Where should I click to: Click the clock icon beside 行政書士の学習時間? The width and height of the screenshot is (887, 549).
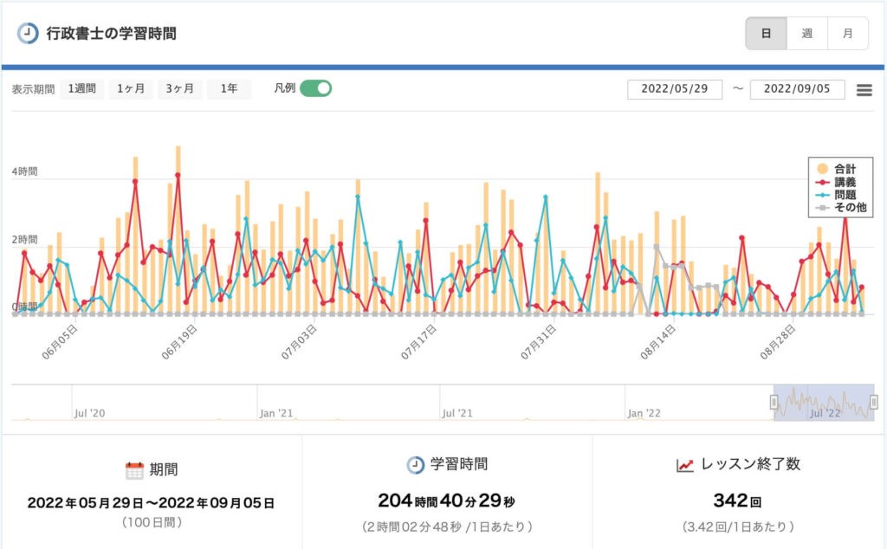(x=28, y=34)
